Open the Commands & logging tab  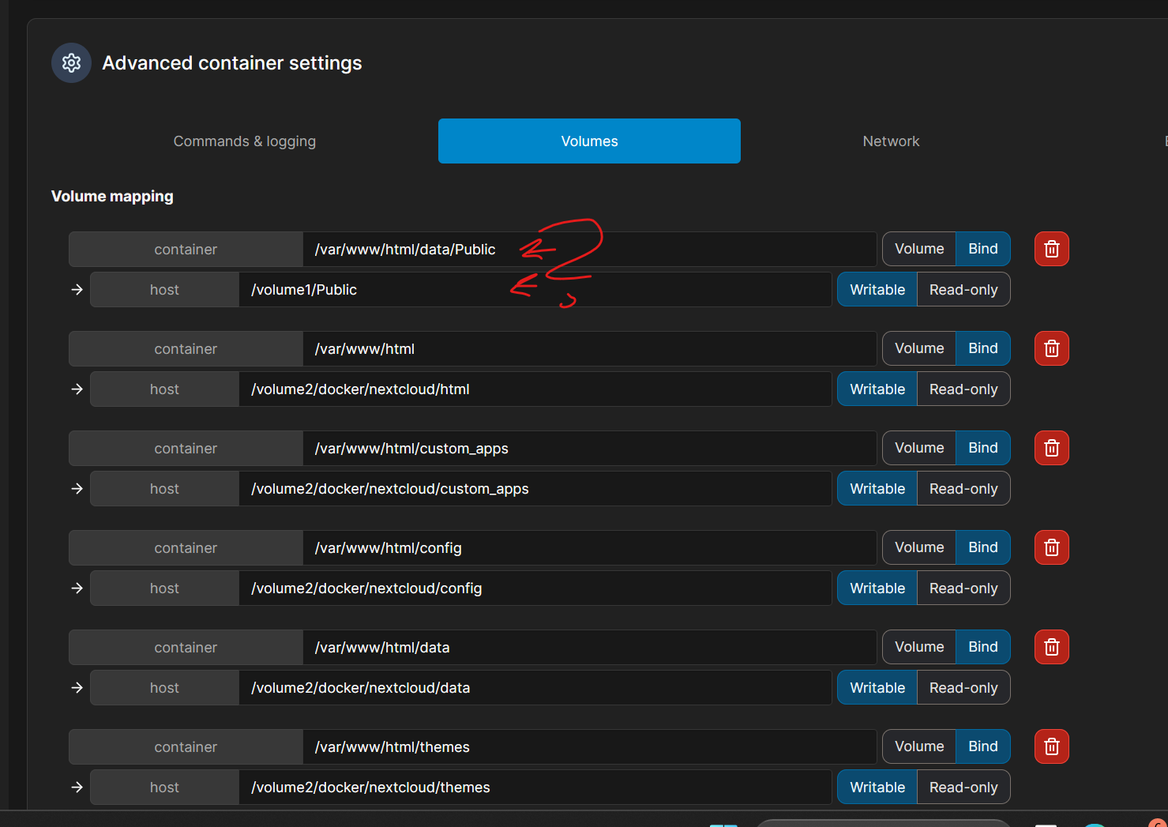click(x=244, y=141)
